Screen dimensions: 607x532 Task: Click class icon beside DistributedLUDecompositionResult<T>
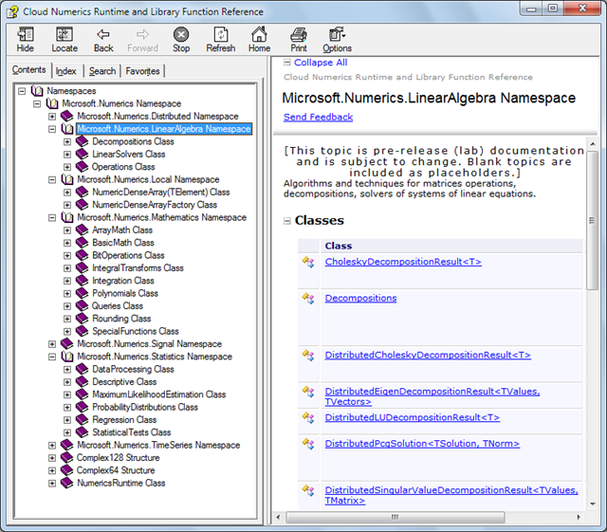[x=308, y=418]
